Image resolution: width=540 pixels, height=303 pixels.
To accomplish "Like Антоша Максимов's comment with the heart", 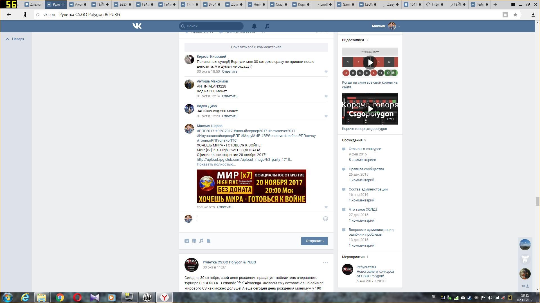I will [326, 97].
